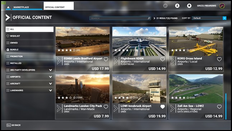232x131 pixels.
Task: Open the home icon tab
Action: coord(8,7)
